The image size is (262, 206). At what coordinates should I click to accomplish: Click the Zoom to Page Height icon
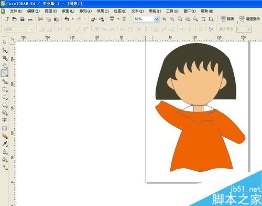pos(211,19)
